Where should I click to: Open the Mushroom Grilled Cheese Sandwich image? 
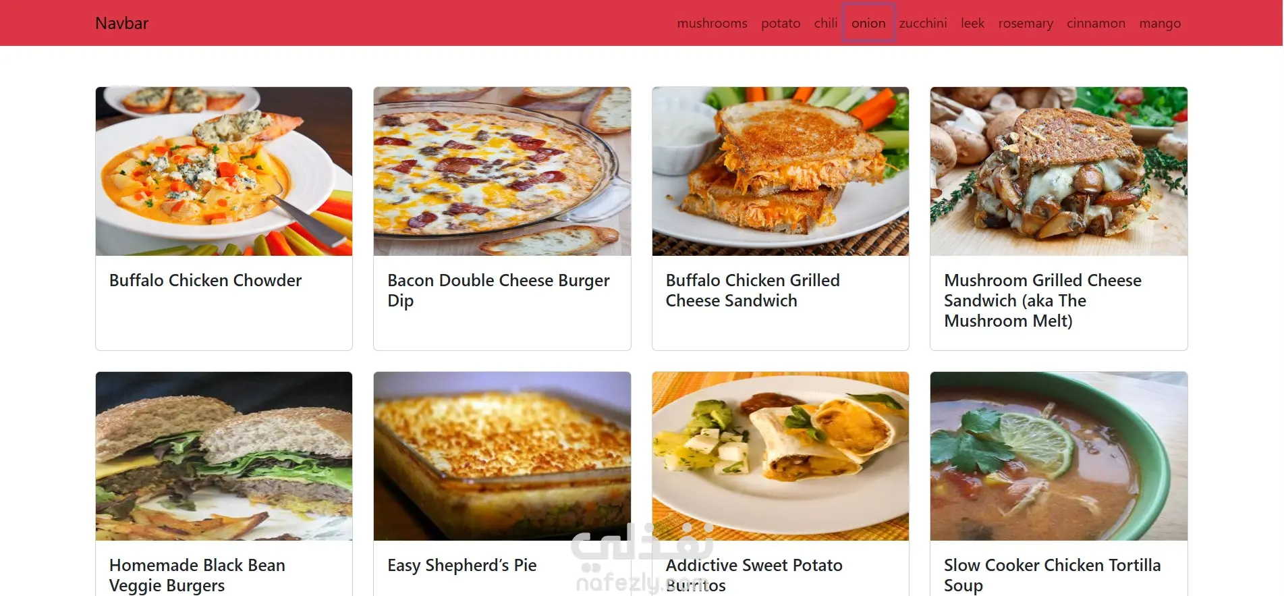pyautogui.click(x=1059, y=171)
